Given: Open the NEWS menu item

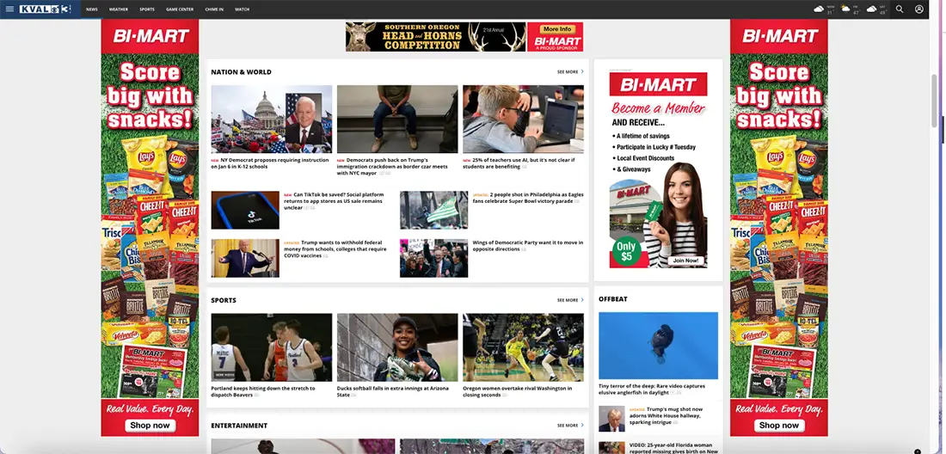Looking at the screenshot, I should tap(92, 9).
